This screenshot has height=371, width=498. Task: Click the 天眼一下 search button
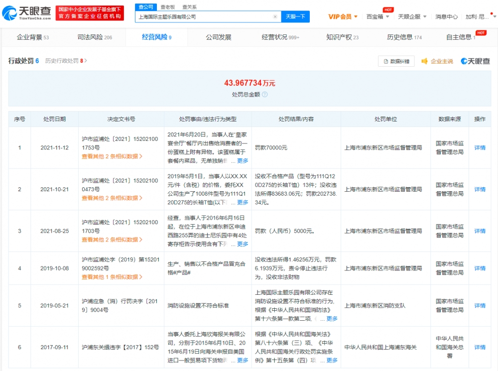tap(295, 16)
